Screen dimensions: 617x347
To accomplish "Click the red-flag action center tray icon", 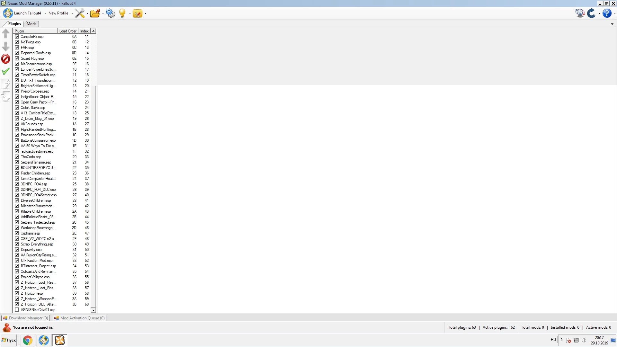I will [568, 340].
